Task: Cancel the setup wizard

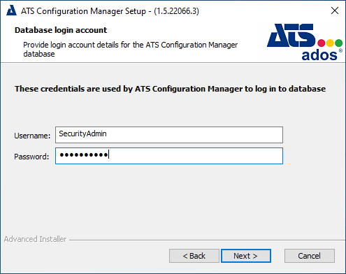Action: tap(310, 256)
